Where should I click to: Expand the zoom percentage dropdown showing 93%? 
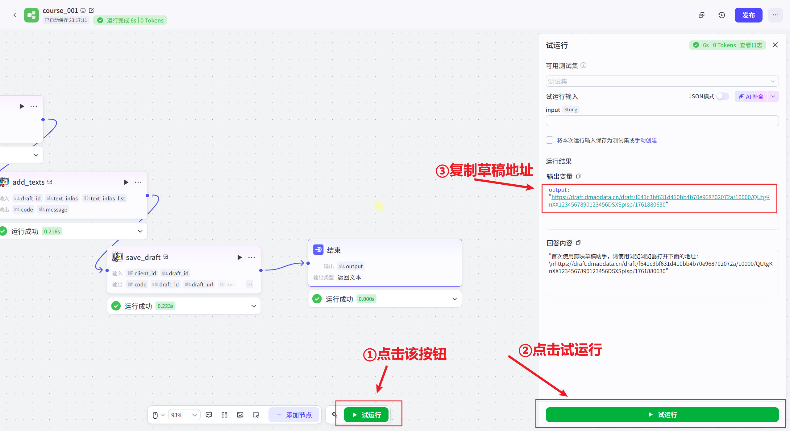click(x=194, y=415)
